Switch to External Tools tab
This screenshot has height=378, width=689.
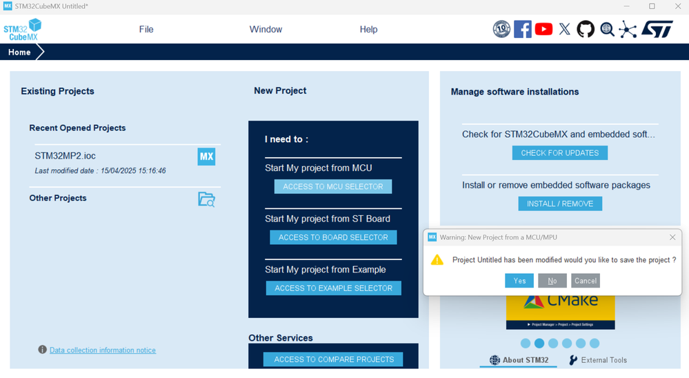pyautogui.click(x=597, y=360)
